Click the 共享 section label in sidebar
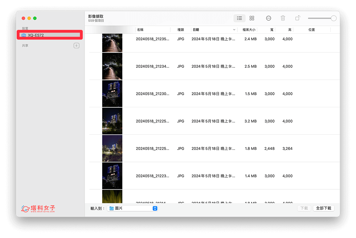This screenshot has width=356, height=238. coord(25,46)
